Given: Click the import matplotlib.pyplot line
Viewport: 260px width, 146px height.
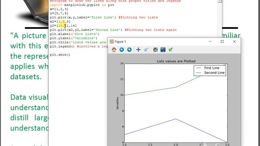Looking at the screenshot, I should coord(82,5).
